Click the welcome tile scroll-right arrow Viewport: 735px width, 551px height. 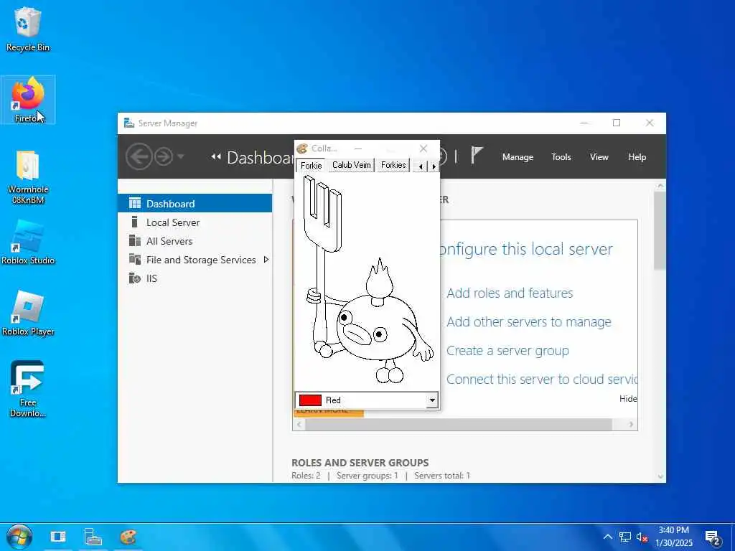pos(631,425)
